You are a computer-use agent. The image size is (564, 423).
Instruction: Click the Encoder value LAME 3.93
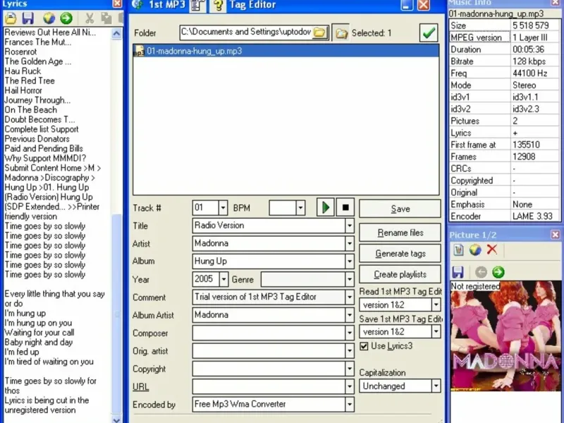point(532,216)
